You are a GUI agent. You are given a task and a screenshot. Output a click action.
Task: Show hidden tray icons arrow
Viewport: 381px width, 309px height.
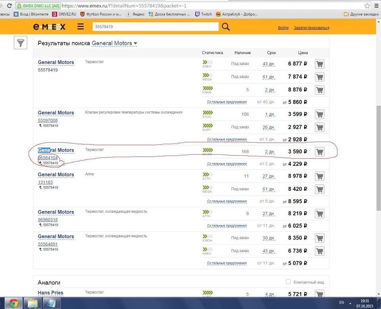tap(350, 303)
